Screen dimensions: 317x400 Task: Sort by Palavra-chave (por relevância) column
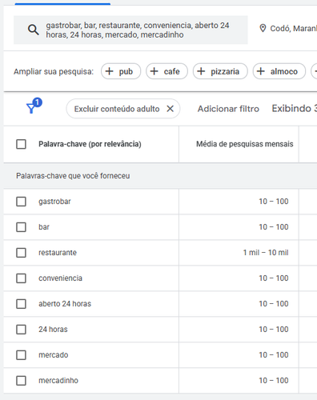click(x=90, y=144)
